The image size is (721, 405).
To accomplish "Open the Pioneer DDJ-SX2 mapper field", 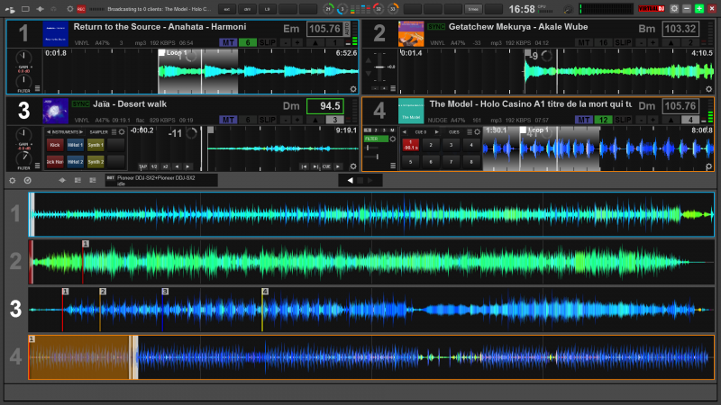I will pos(161,180).
